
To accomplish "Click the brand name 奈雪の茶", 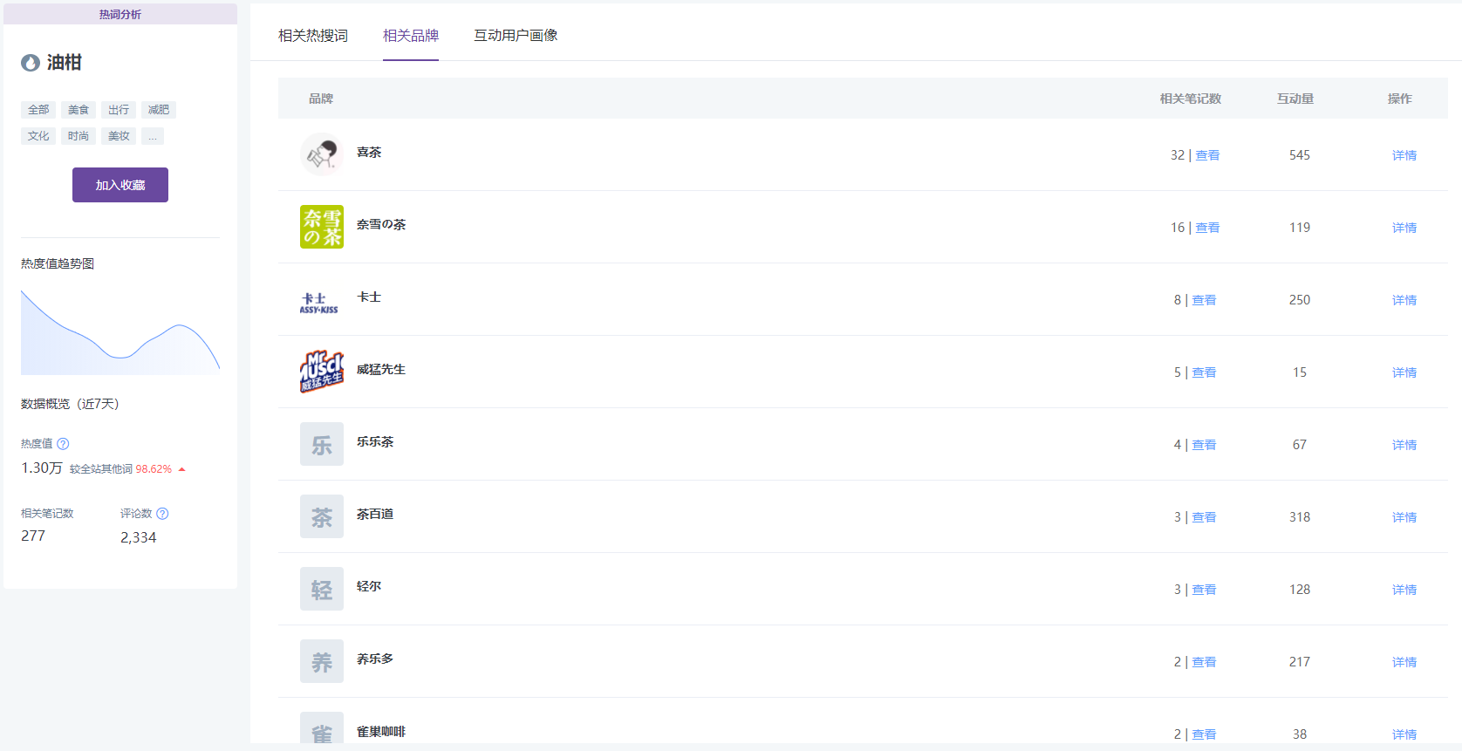I will [x=381, y=224].
